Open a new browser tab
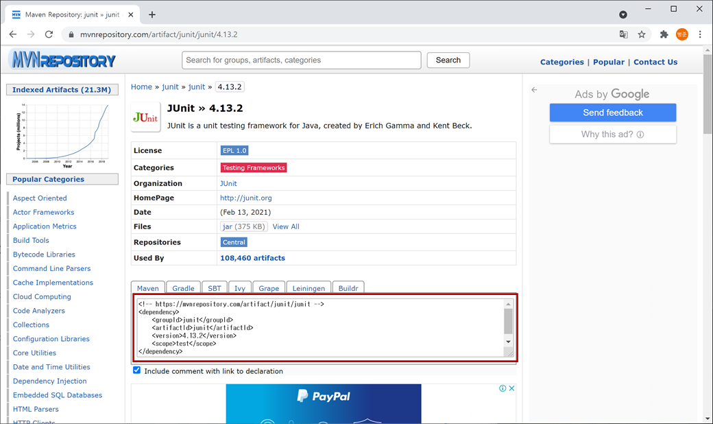 152,14
